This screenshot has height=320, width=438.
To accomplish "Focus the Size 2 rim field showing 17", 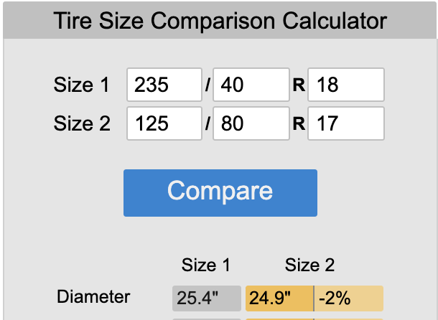I will click(x=346, y=123).
